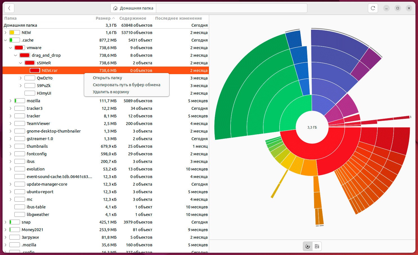Select 'Скопировать путь в буфер обмена' option
Screen dimensions: 418x255
click(x=126, y=85)
